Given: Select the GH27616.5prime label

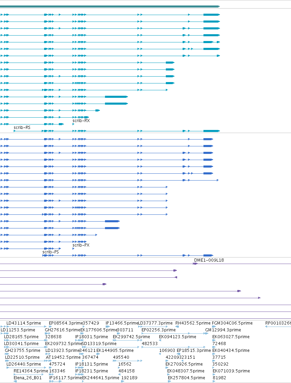Looking at the screenshot, I should click(63, 330).
